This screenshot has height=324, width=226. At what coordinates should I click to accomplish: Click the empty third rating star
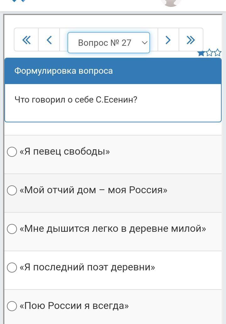pos(218,53)
